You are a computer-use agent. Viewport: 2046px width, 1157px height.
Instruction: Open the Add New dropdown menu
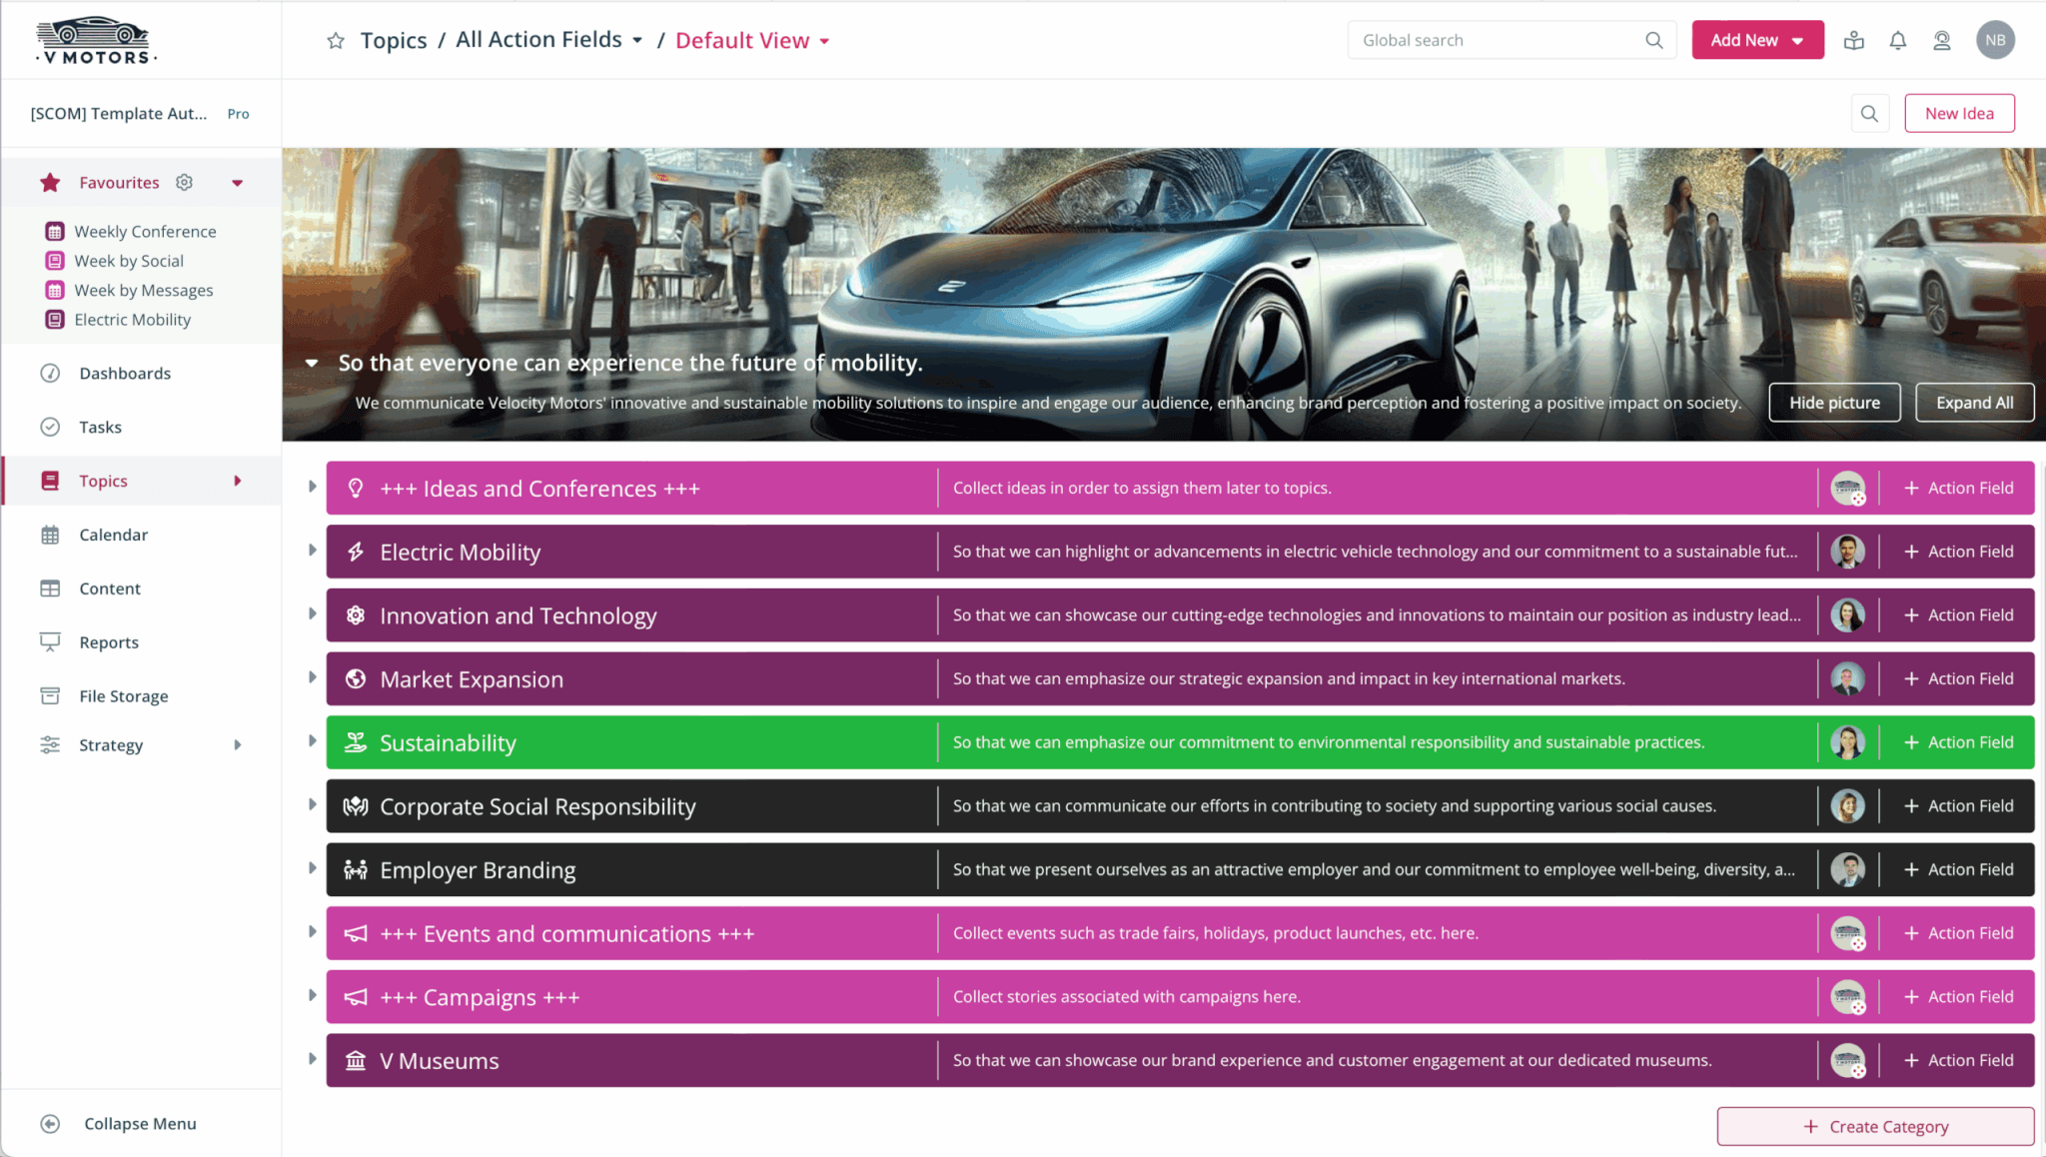[1757, 40]
